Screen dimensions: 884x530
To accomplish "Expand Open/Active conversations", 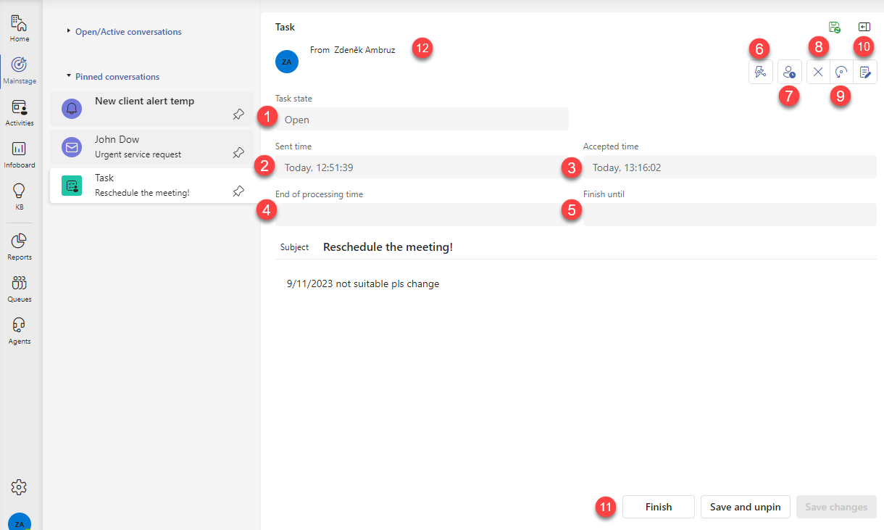I will [x=124, y=32].
